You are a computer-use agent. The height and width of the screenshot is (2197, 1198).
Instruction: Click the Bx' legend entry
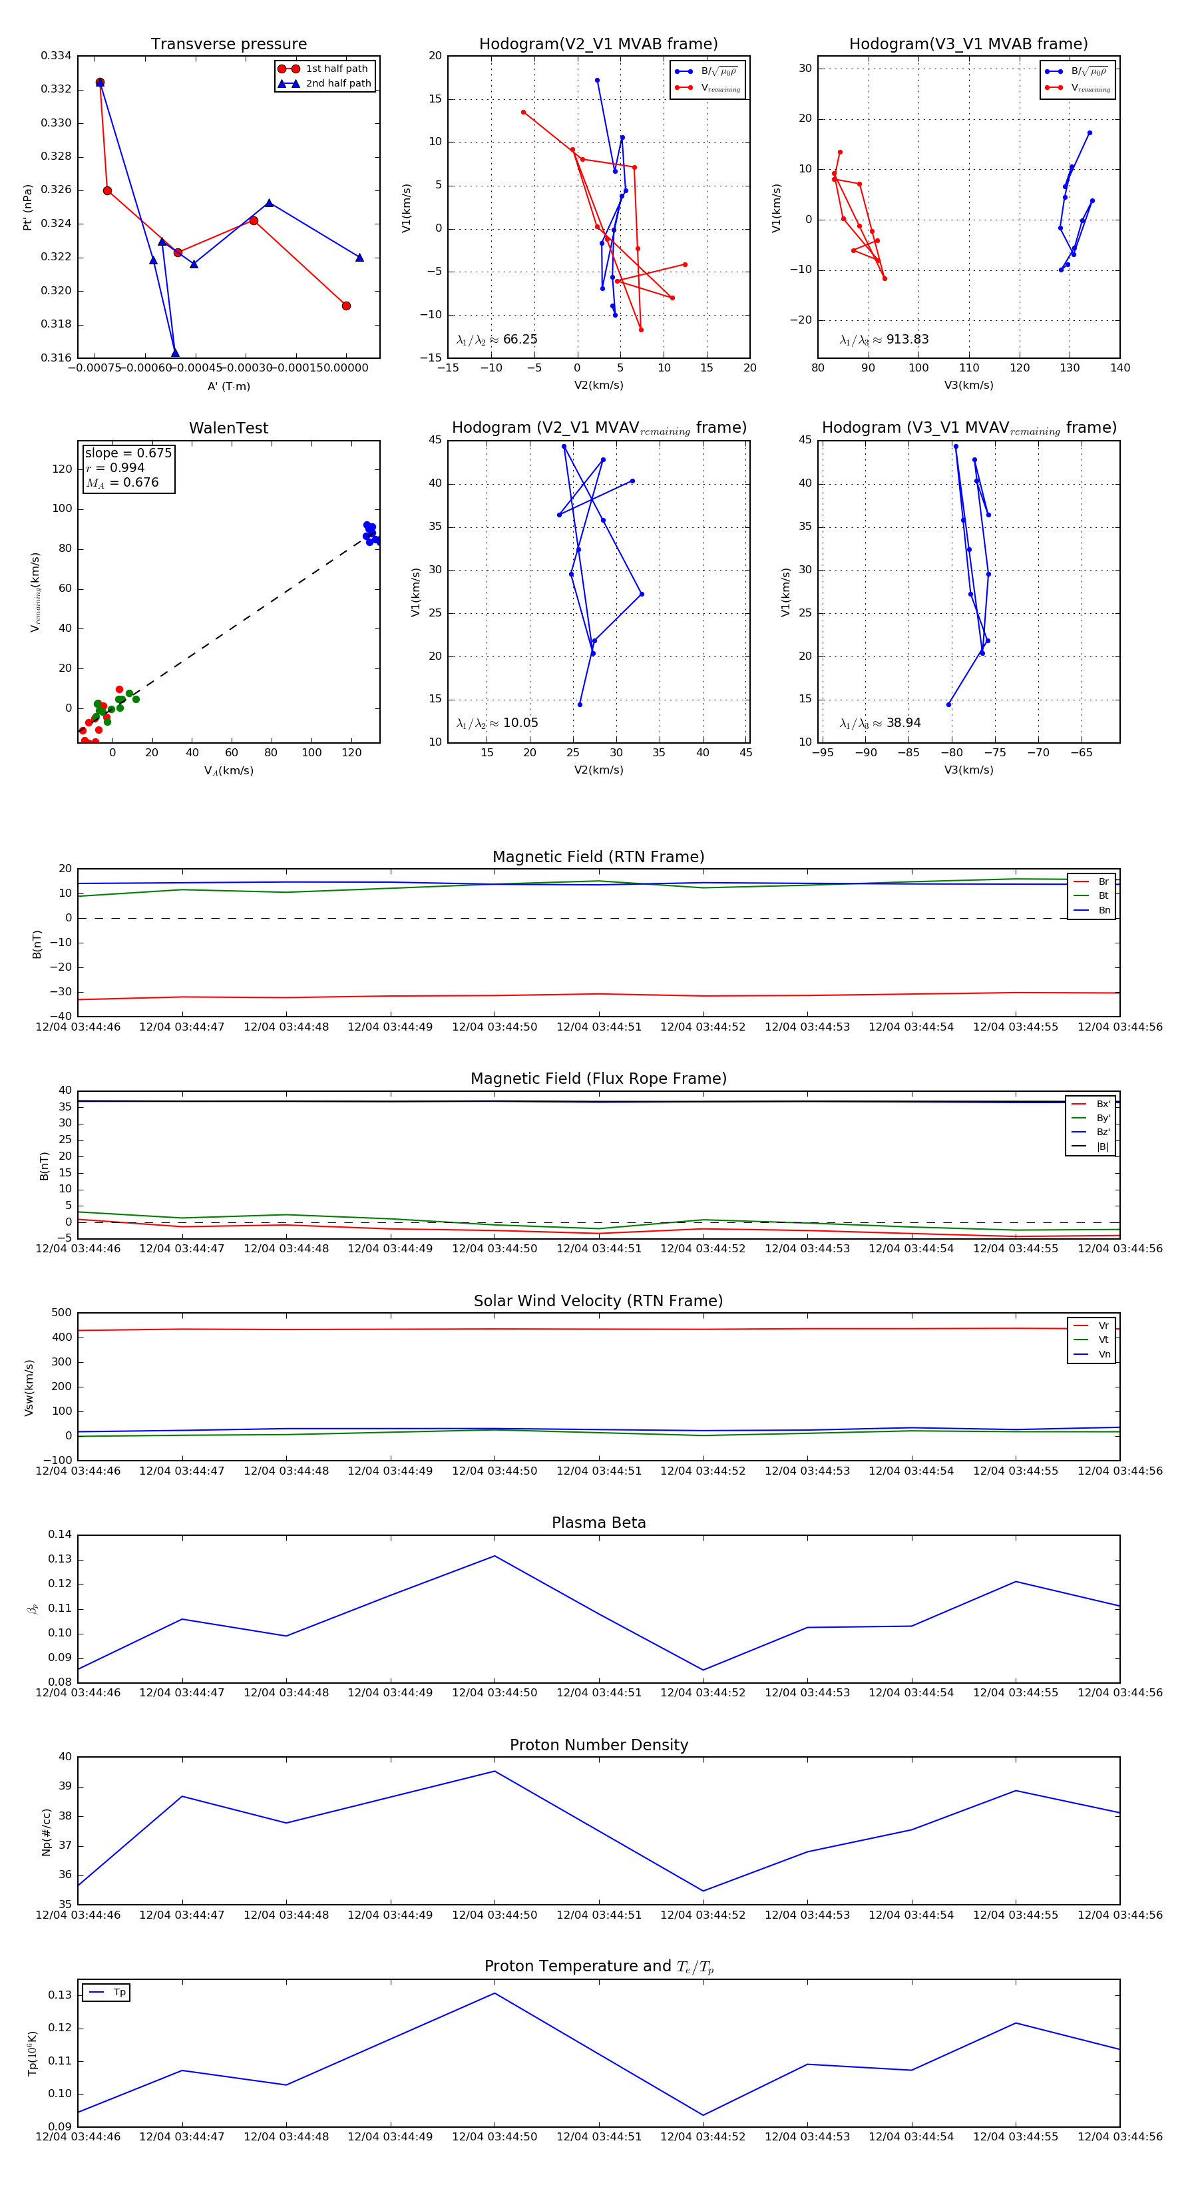[1091, 1104]
